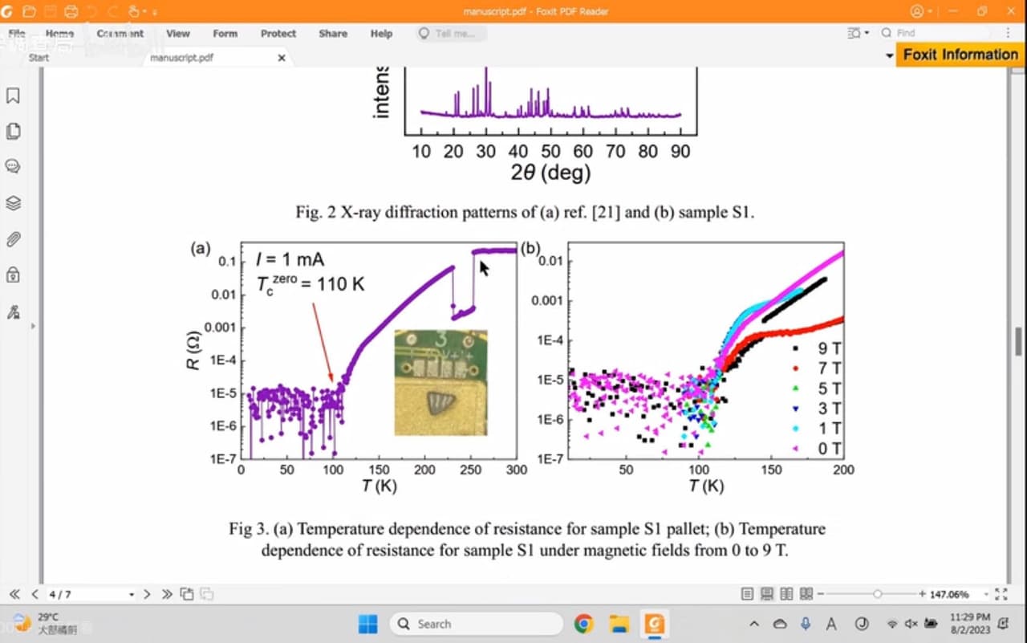Open the page number dropdown
This screenshot has width=1027, height=643.
coord(132,595)
